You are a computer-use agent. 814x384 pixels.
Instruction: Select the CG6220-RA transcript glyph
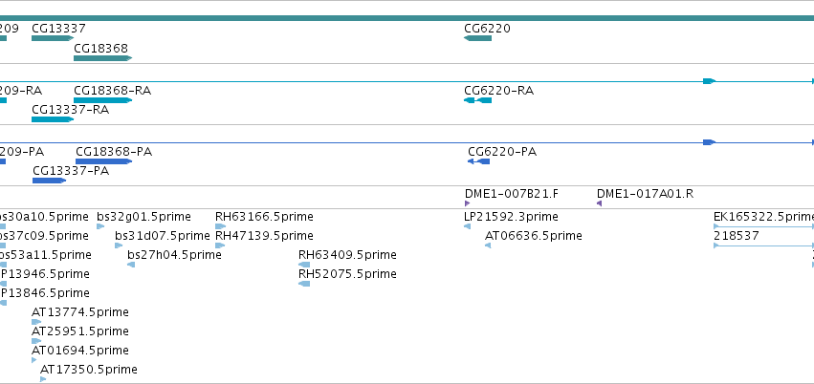[x=477, y=100]
